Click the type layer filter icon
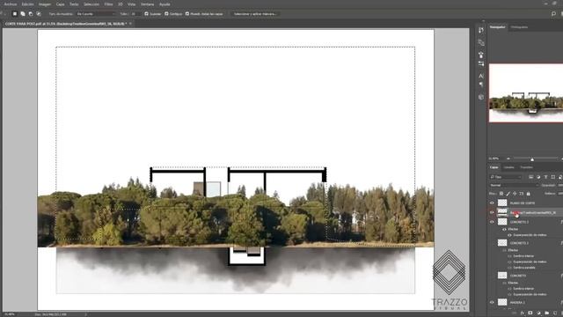This screenshot has width=563, height=317. coord(545,177)
